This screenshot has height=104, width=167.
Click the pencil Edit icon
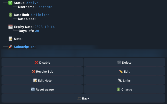click(x=121, y=72)
